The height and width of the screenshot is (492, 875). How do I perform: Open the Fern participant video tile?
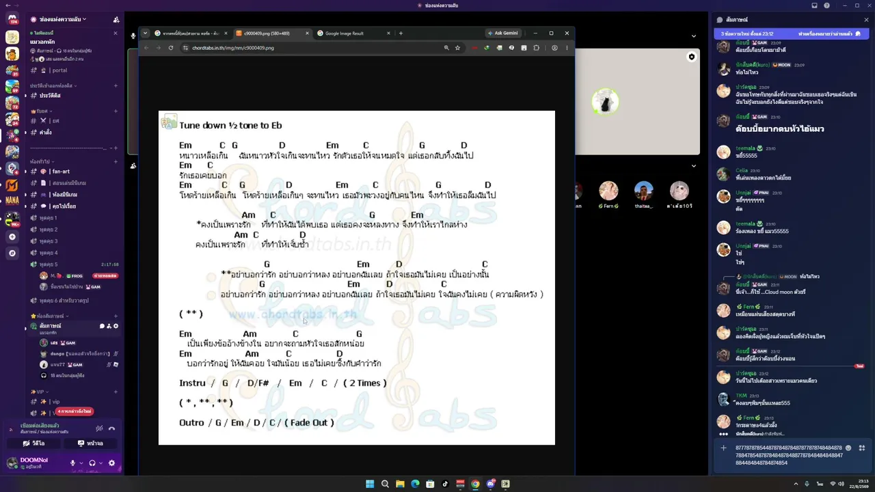[x=608, y=193]
